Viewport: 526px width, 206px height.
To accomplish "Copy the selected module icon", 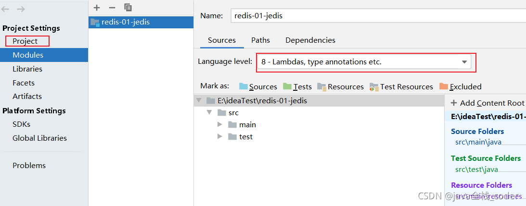I will click(128, 7).
